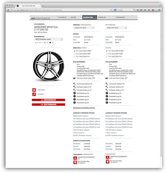Go back with the browser back arrow
The height and width of the screenshot is (174, 167).
[x=8, y=10]
